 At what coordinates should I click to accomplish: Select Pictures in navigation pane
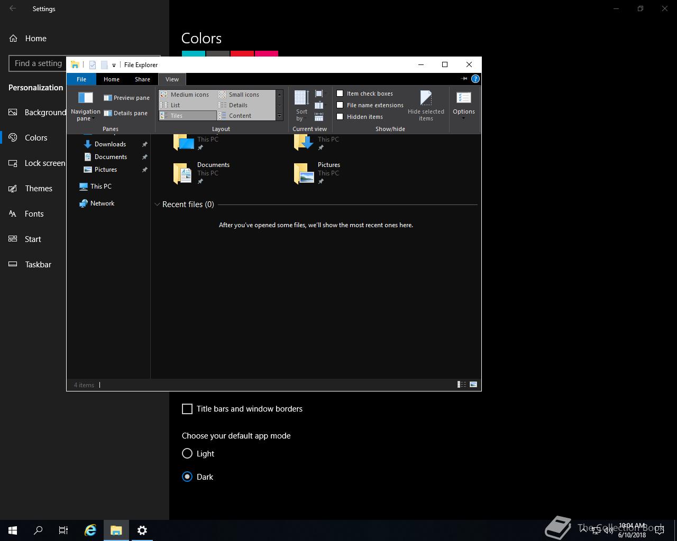pos(106,170)
